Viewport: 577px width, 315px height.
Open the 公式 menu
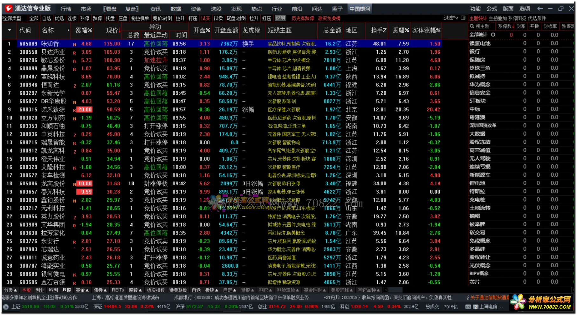click(491, 9)
